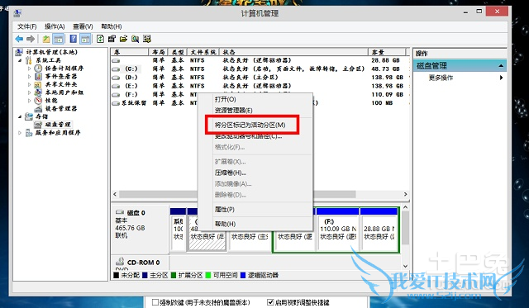
Task: Open the 帮助(H) menu in menu bar
Action: coord(112,26)
